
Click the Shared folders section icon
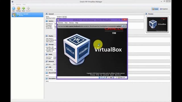coord(47,73)
